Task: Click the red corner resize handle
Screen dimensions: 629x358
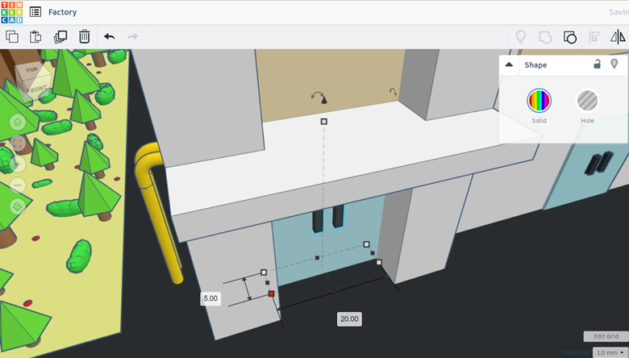Action: tap(271, 293)
